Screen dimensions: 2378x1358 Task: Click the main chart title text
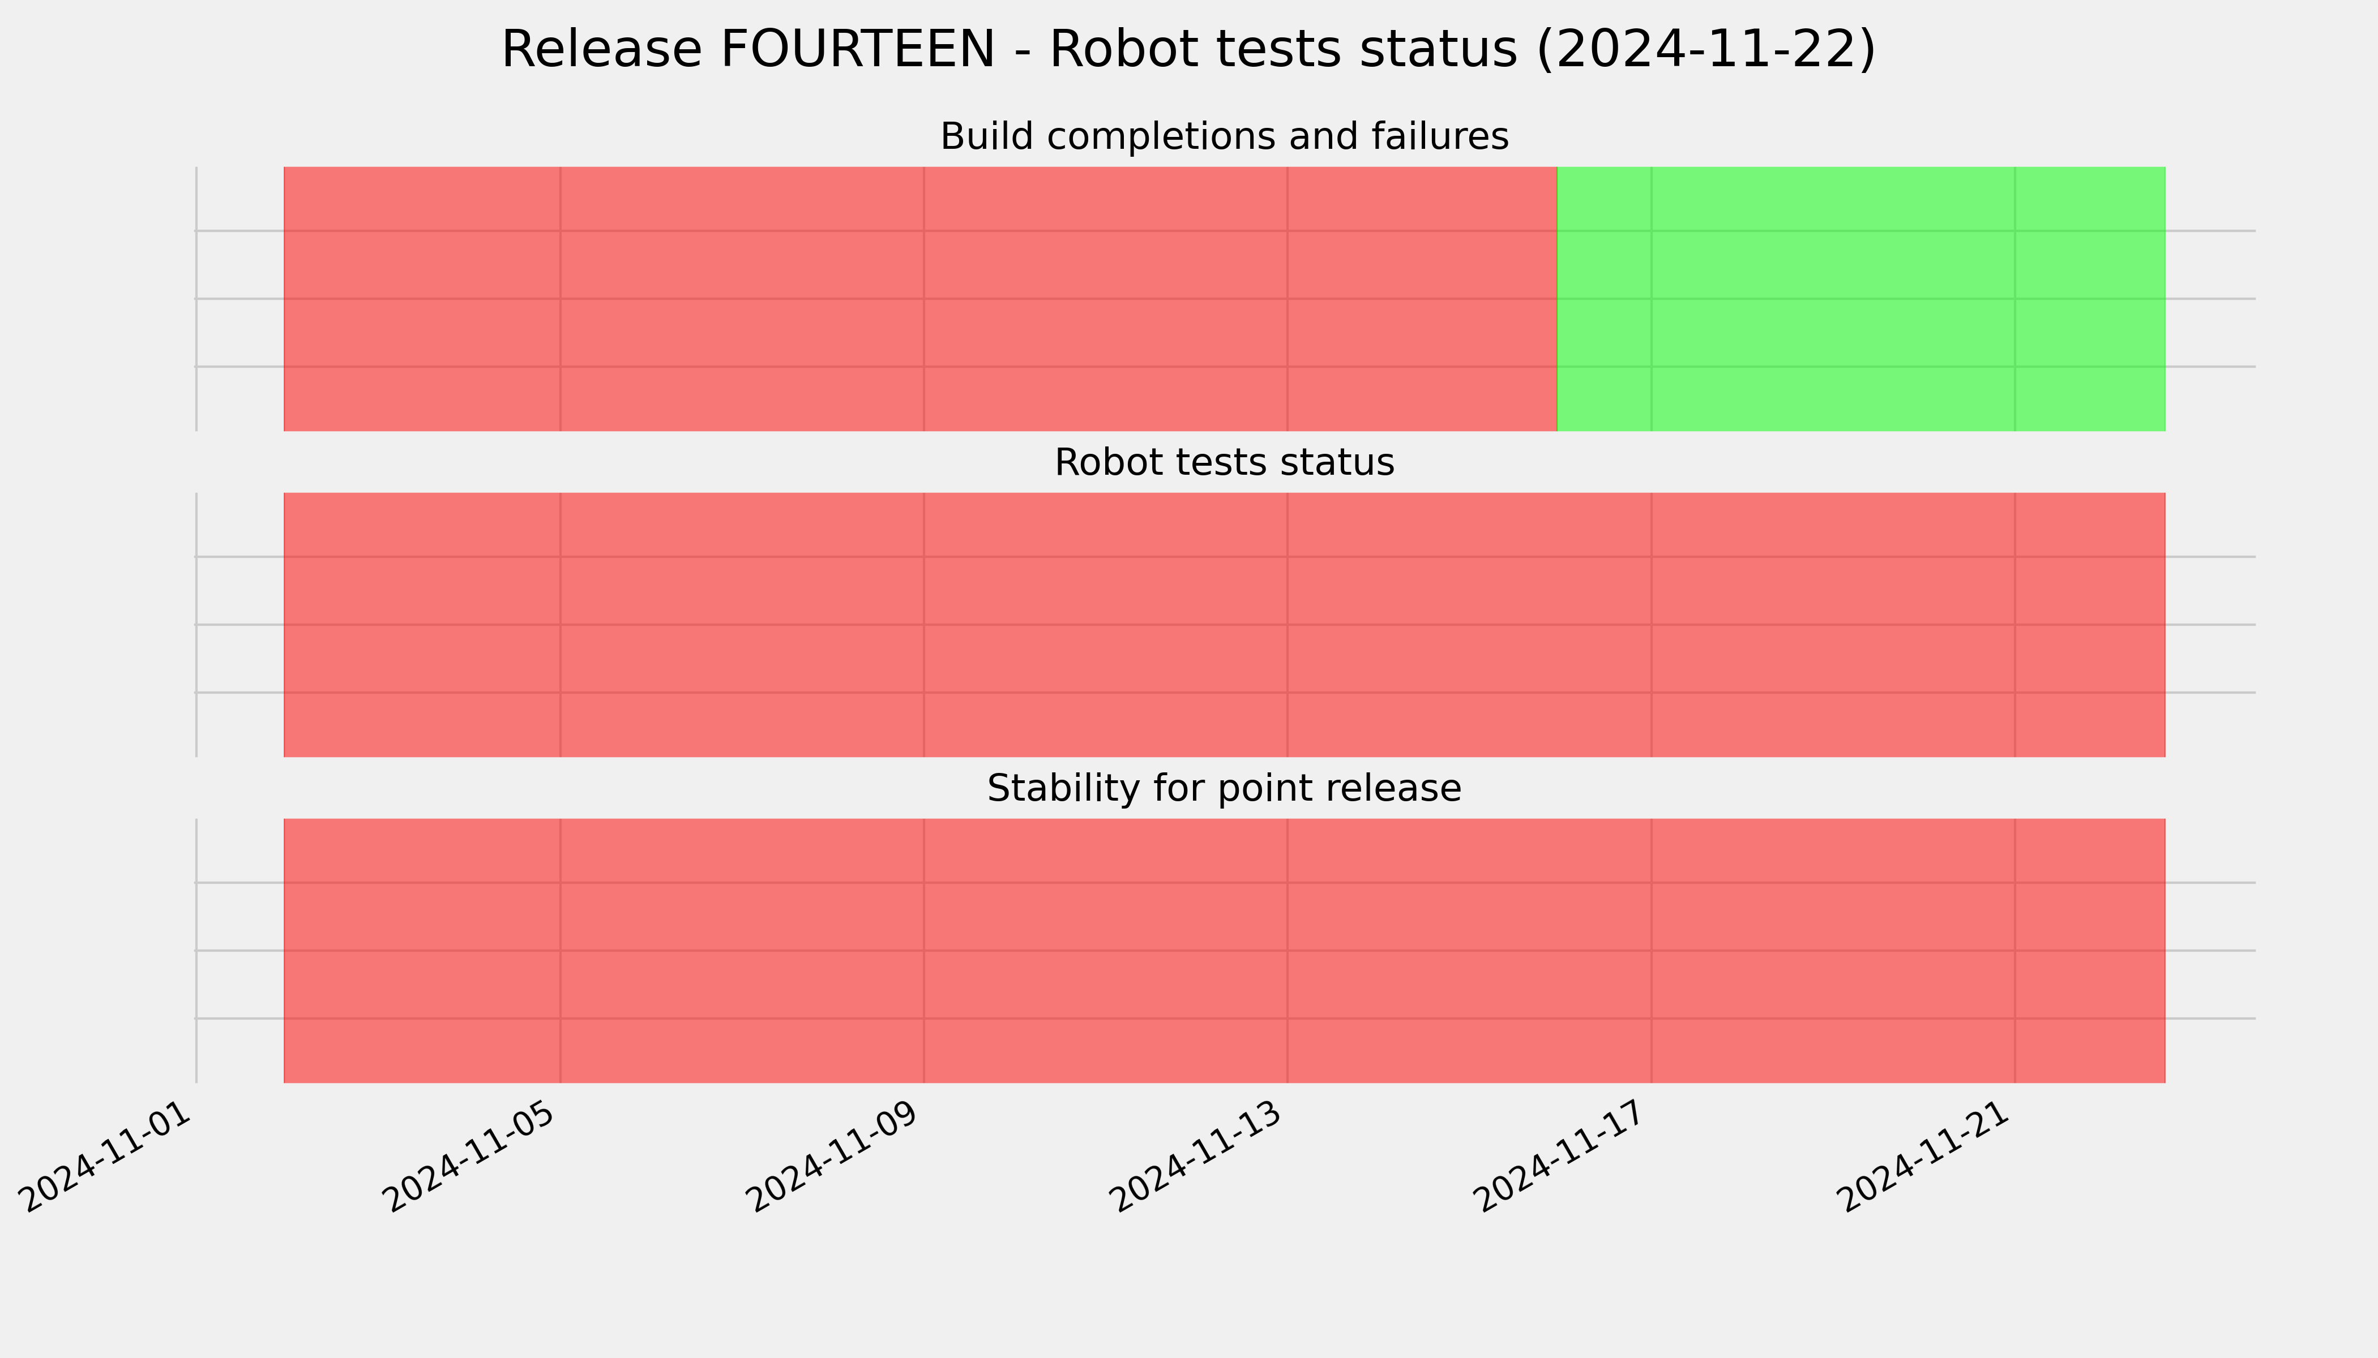click(x=1188, y=49)
